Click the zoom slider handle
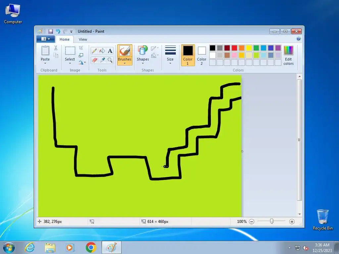Screen dimensions: 339x254 click(272, 221)
